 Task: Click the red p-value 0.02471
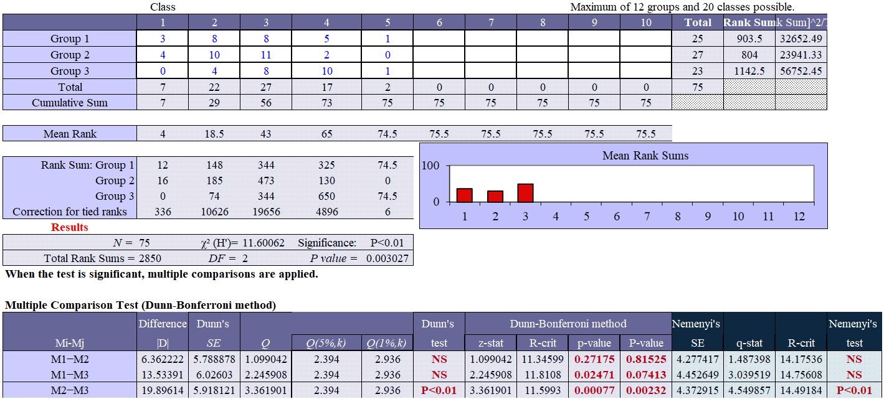click(594, 375)
